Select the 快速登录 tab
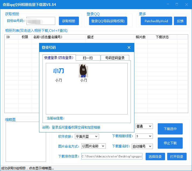192x171 pixels. [x=59, y=58]
